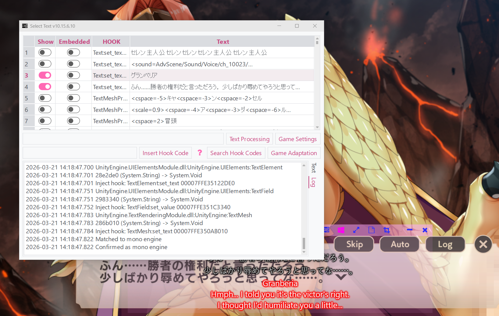The width and height of the screenshot is (499, 316).
Task: Click the hook table scrollbar up arrow
Action: [317, 39]
